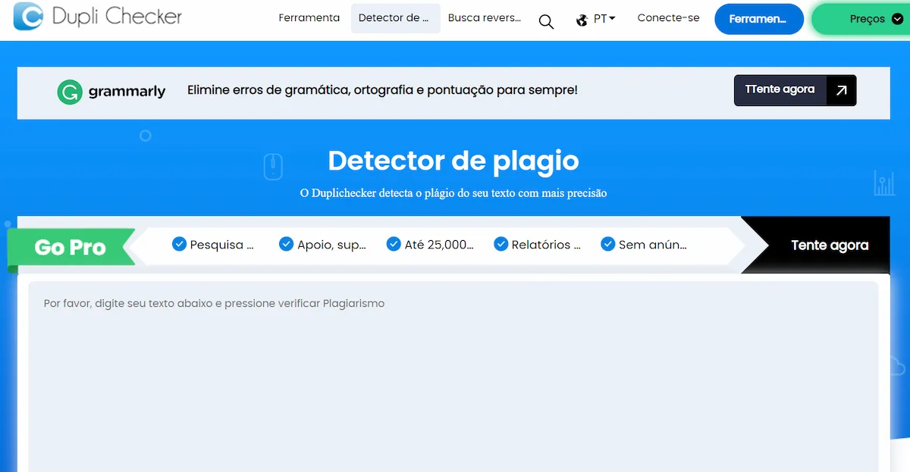910x472 pixels.
Task: Click the Detector de plagio heading
Action: tap(453, 161)
